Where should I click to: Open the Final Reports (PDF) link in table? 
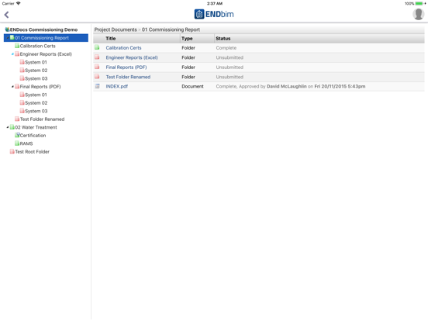(126, 67)
